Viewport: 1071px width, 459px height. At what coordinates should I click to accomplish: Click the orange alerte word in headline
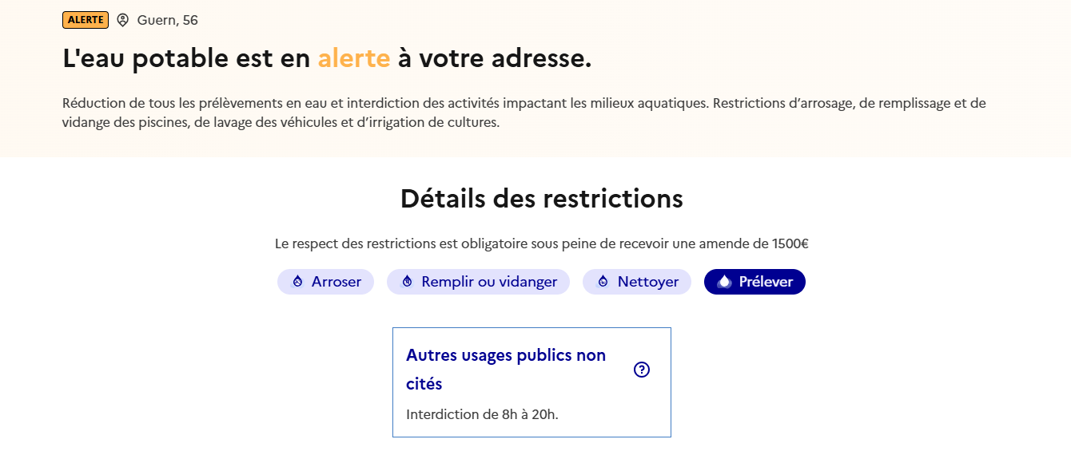pos(354,58)
